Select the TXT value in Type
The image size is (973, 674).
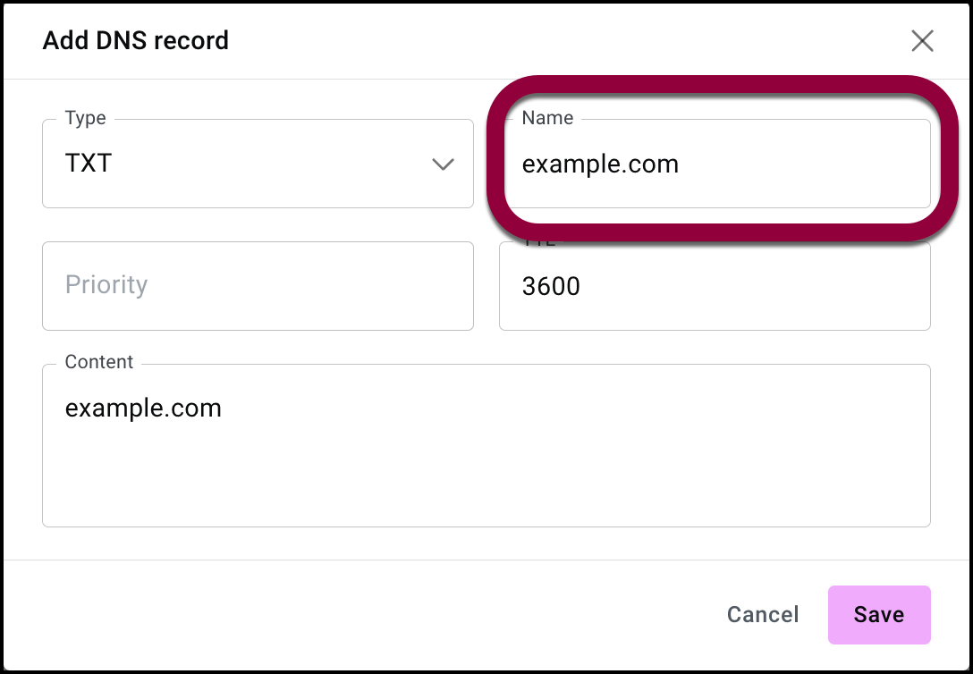[x=89, y=164]
